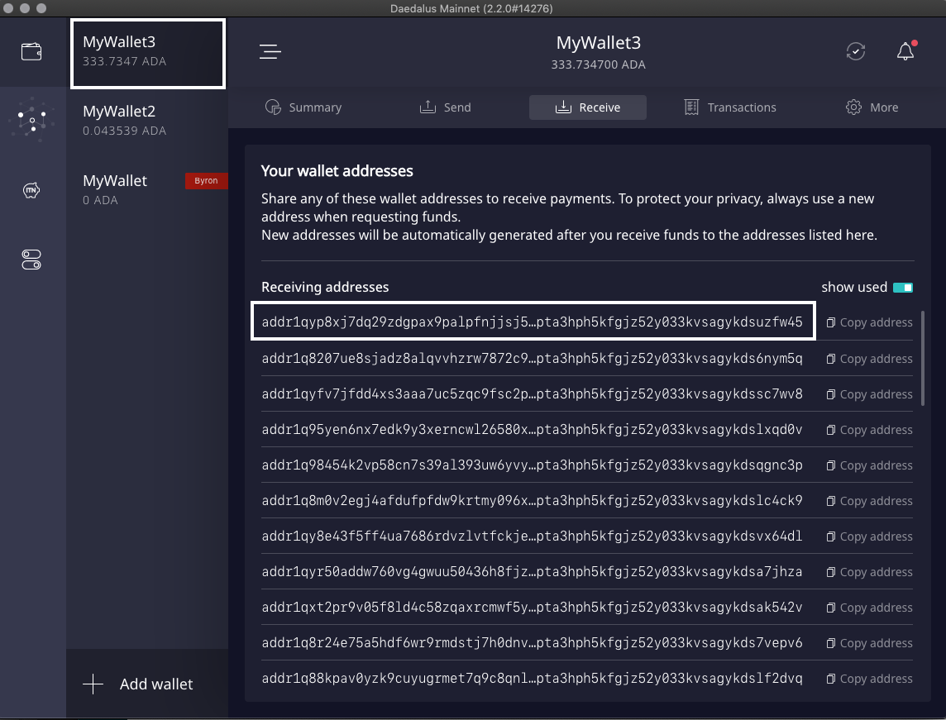Click the ITN rewards piggy bank icon
The height and width of the screenshot is (720, 946).
32,191
